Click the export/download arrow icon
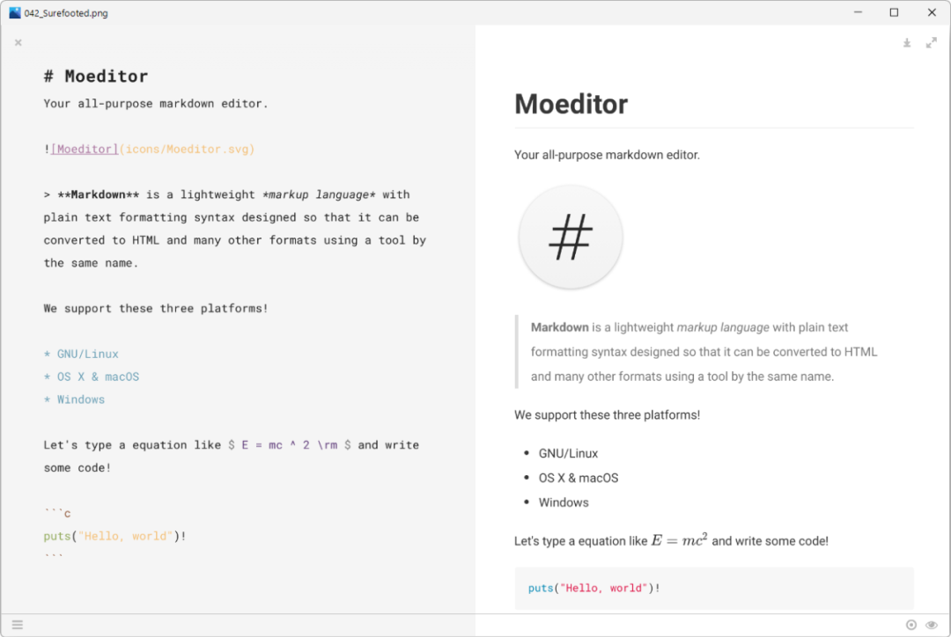 [906, 43]
